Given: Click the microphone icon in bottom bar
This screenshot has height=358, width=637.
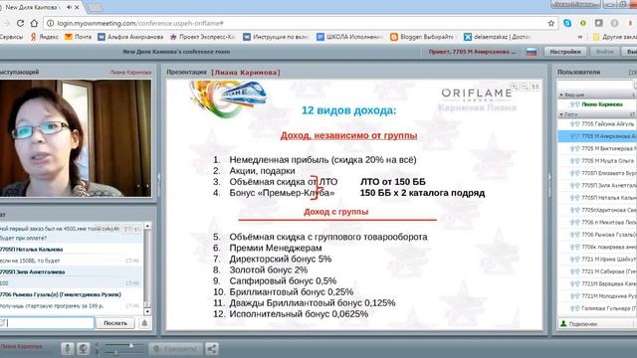Looking at the screenshot, I should pyautogui.click(x=68, y=349).
